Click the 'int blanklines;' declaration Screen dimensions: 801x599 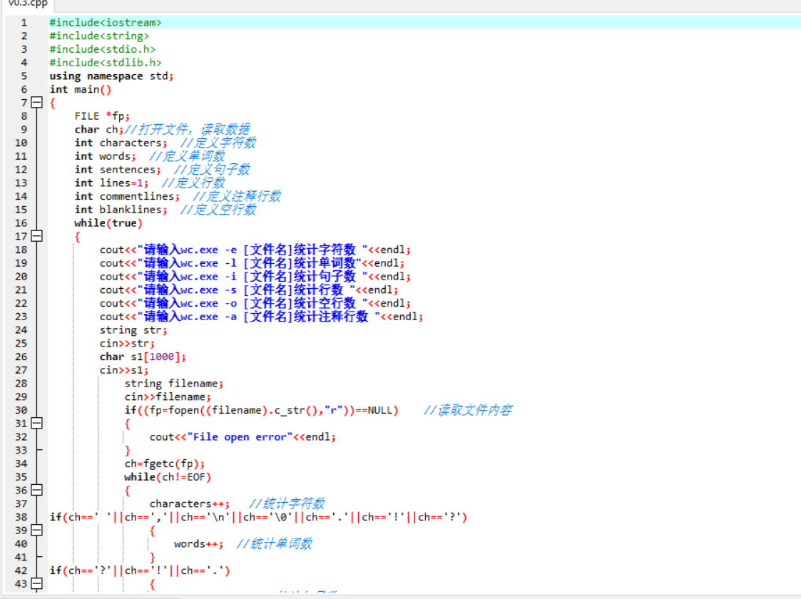point(121,210)
